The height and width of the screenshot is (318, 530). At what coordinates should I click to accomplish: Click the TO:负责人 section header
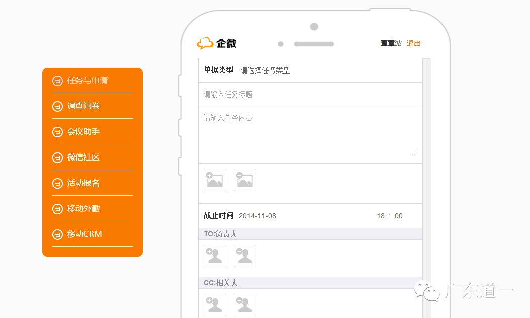(310, 234)
